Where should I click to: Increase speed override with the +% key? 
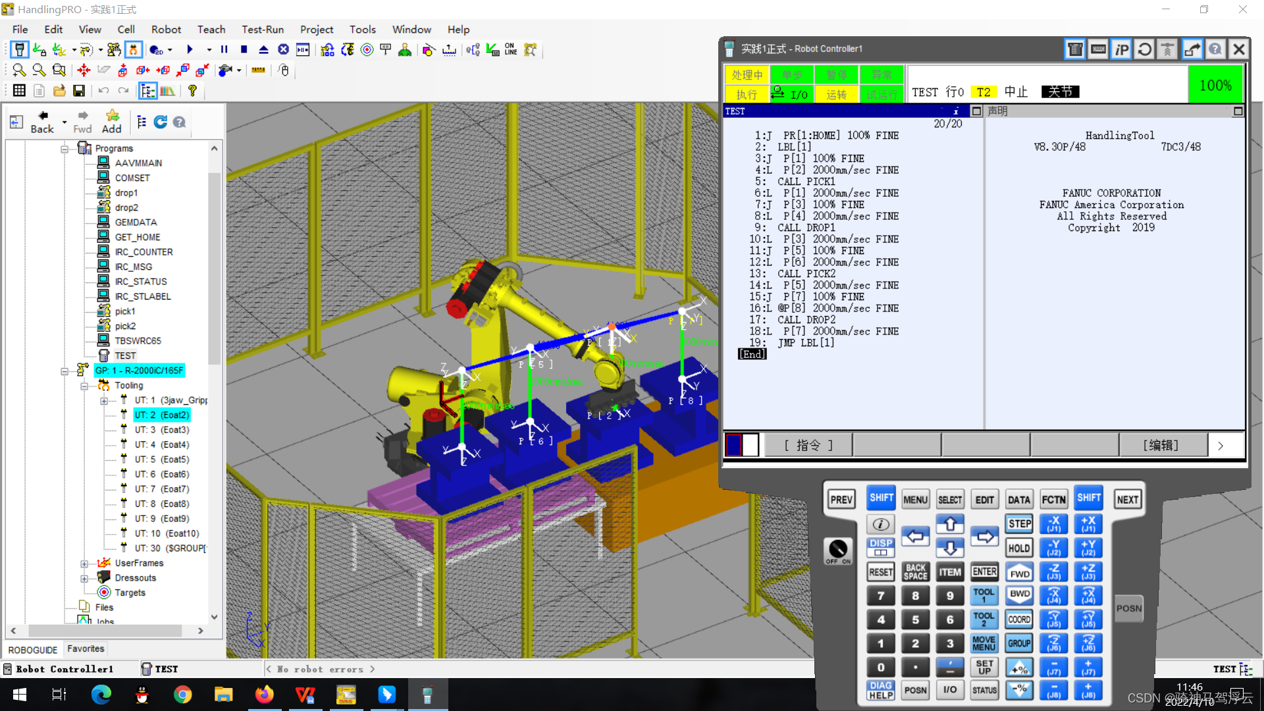pos(1019,668)
